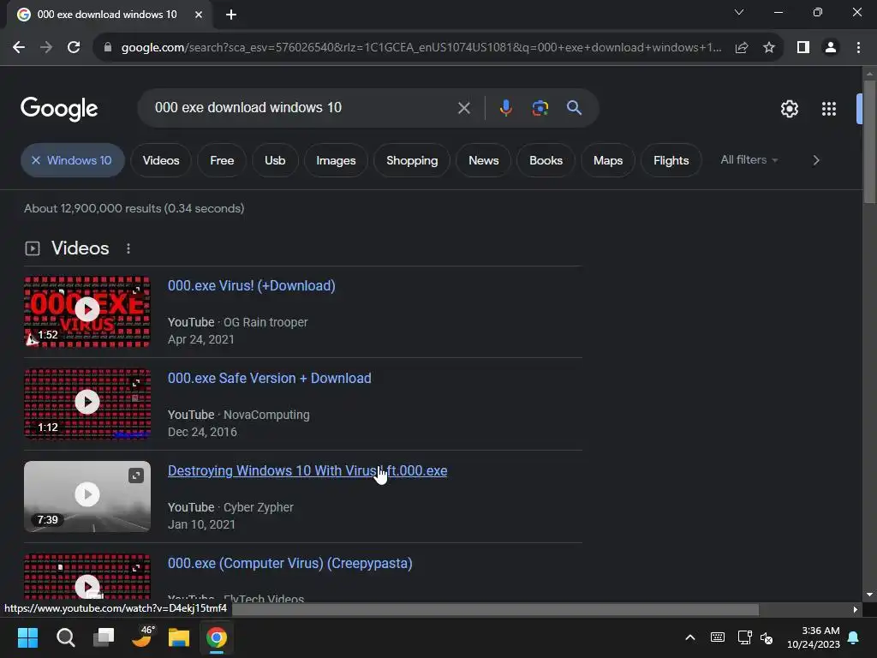Start a voice search with the microphone
Viewport: 877px width, 658px height.
[505, 108]
